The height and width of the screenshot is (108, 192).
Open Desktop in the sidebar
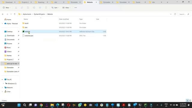pos(10,31)
